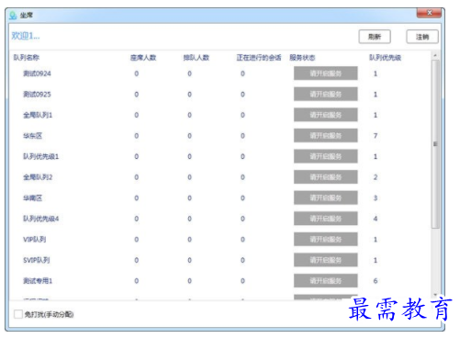Select queue name 全局队列1
This screenshot has width=460, height=338.
click(x=38, y=115)
